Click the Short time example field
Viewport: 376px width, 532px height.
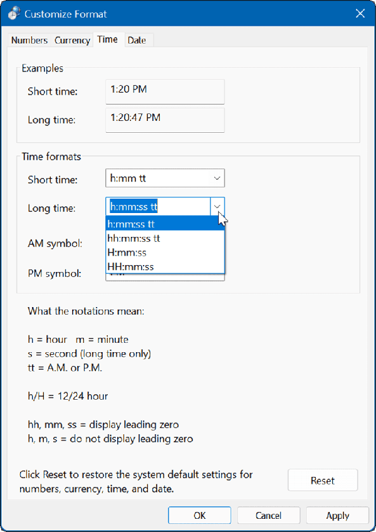(x=164, y=91)
